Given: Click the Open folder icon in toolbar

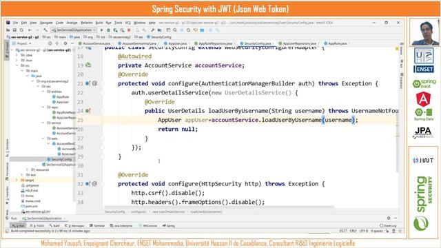Looking at the screenshot, I should pos(8,30).
